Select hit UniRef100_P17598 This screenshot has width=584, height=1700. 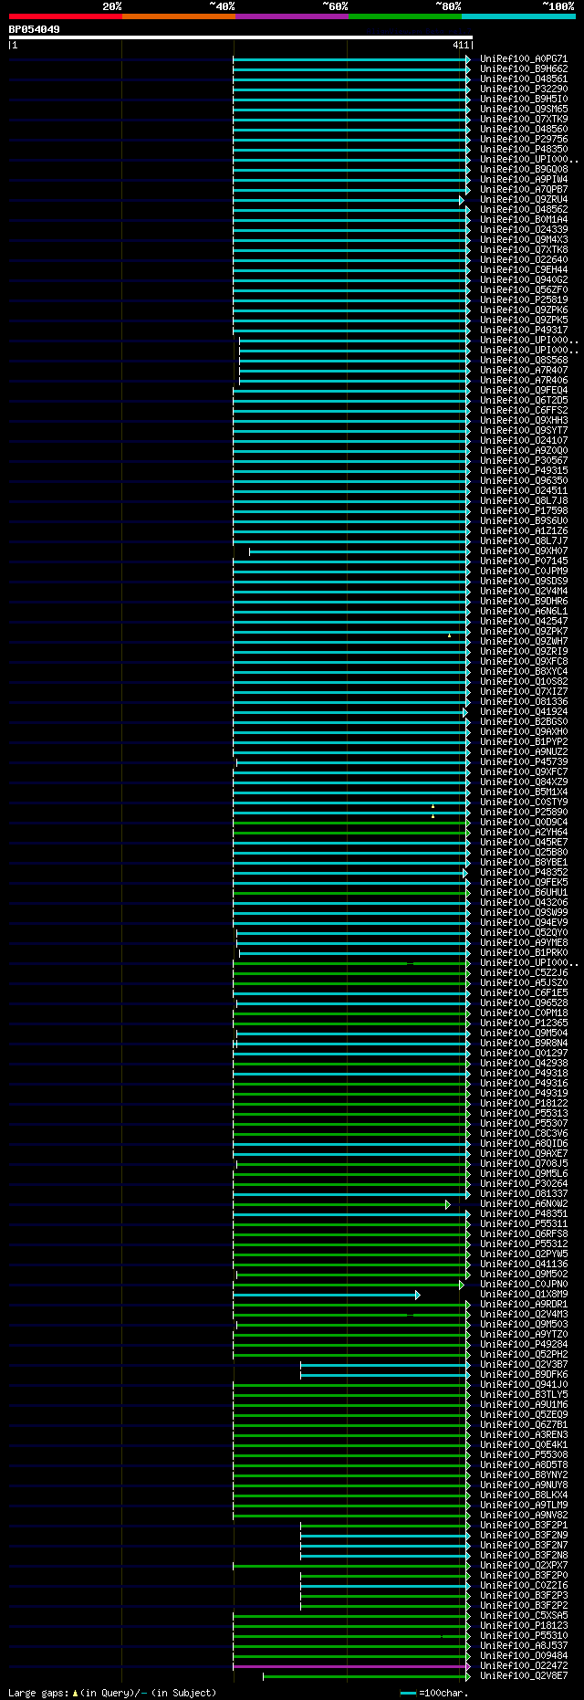tap(524, 511)
